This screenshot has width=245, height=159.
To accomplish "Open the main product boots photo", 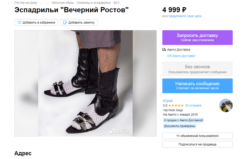I will pos(85,83).
